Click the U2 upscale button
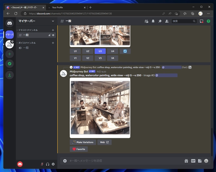The height and width of the screenshot is (172, 216). [88, 51]
